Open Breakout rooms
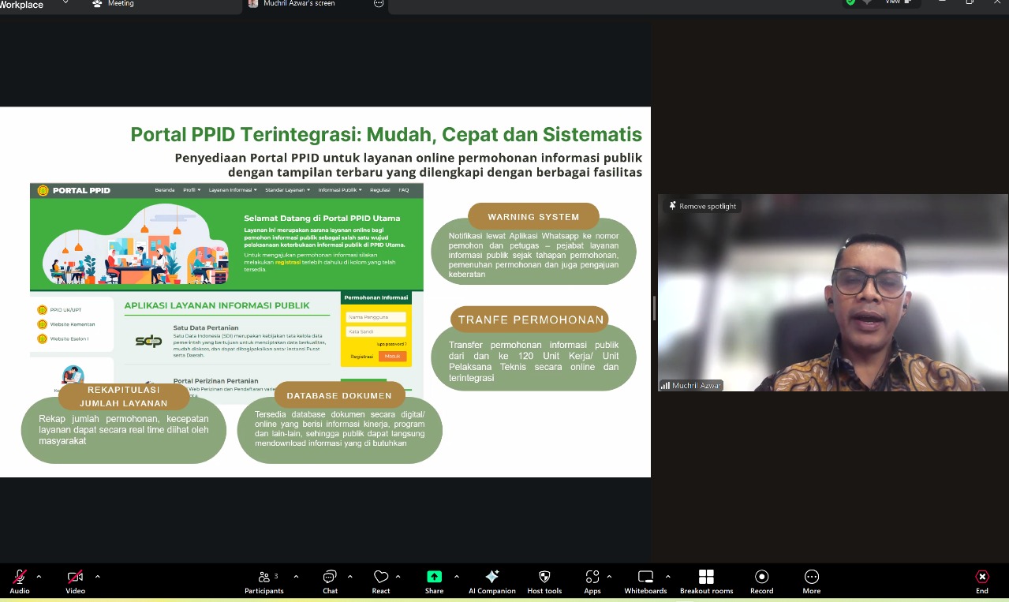 (706, 578)
